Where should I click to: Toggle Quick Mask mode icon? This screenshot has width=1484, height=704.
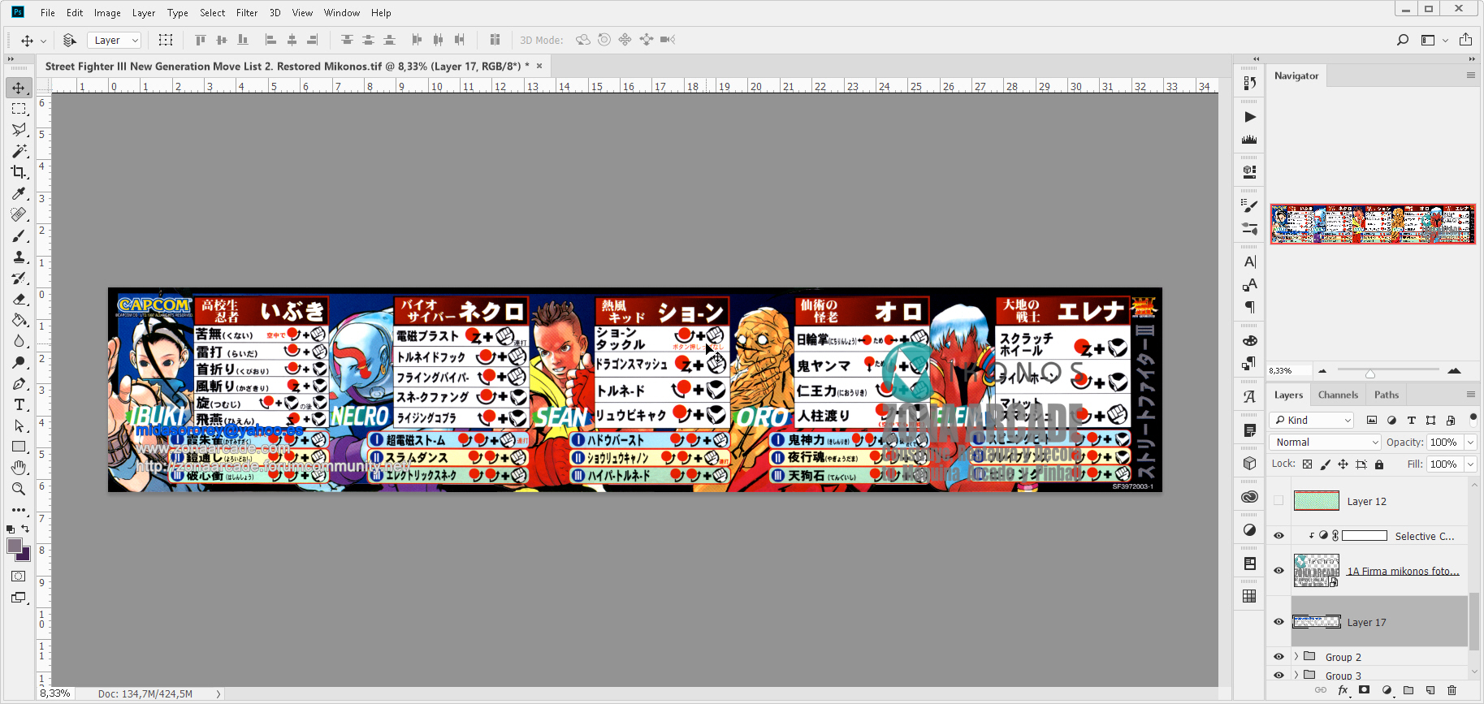click(x=19, y=577)
